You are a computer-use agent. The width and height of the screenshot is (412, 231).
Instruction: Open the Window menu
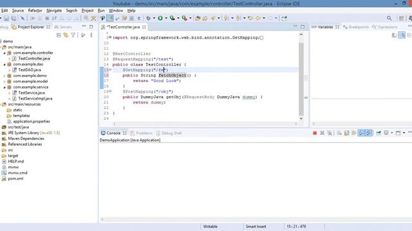point(116,10)
